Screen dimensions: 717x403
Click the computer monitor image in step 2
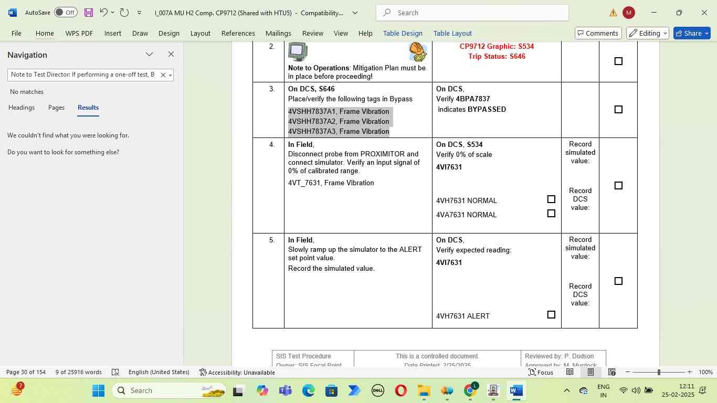298,52
